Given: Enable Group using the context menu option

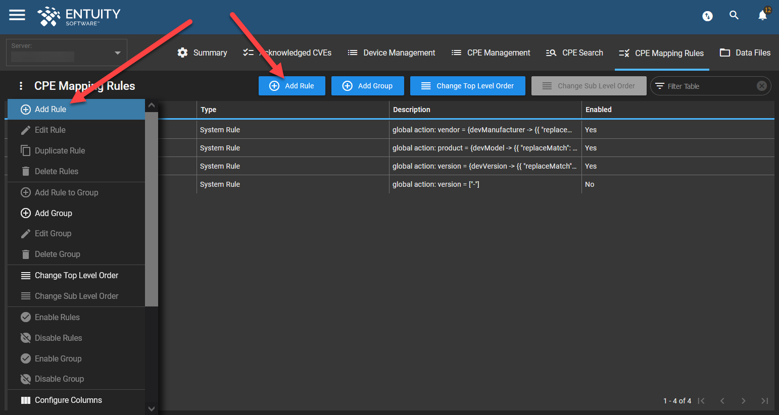Looking at the screenshot, I should [58, 358].
